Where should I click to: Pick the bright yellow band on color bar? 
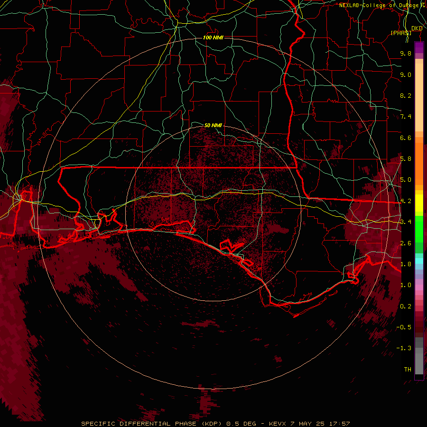point(419,203)
